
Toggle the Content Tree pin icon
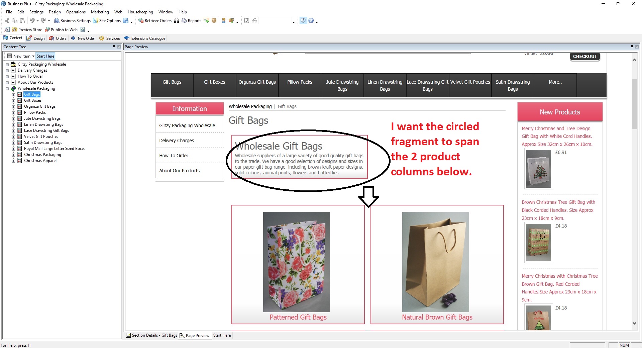point(114,47)
